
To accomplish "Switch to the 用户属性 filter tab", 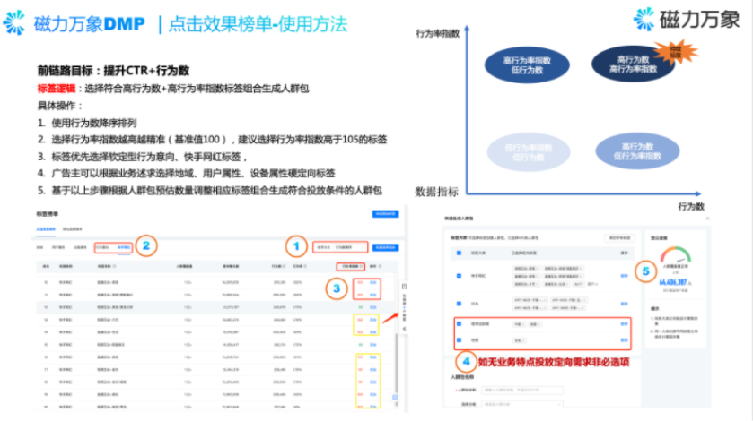I will [x=58, y=247].
